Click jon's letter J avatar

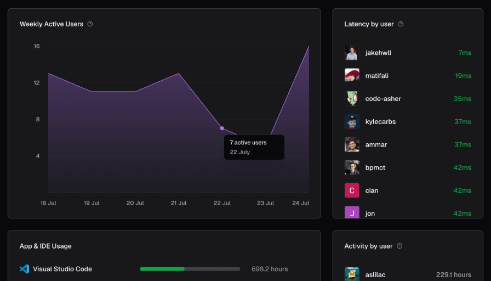352,212
